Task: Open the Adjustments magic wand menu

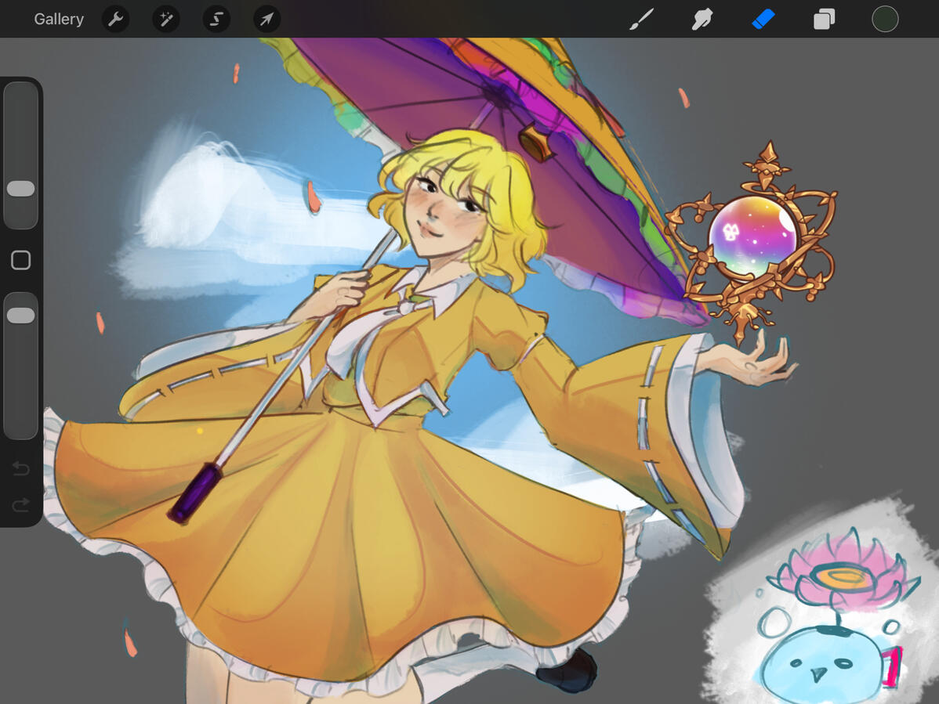Action: [166, 19]
